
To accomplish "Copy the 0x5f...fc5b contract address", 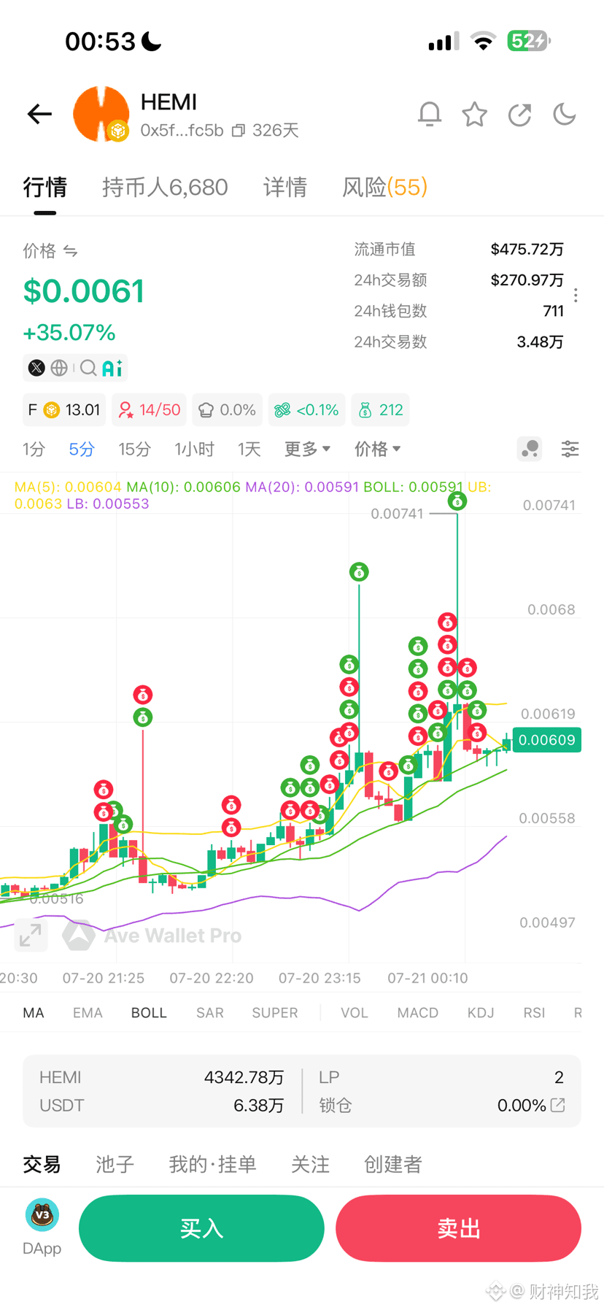I will pyautogui.click(x=238, y=131).
